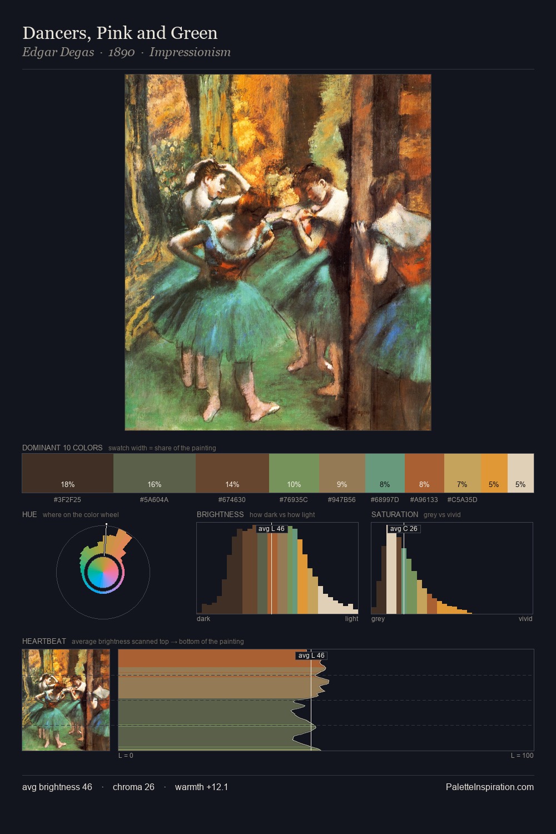
Task: Select the hex label #76935C
Action: pyautogui.click(x=294, y=500)
